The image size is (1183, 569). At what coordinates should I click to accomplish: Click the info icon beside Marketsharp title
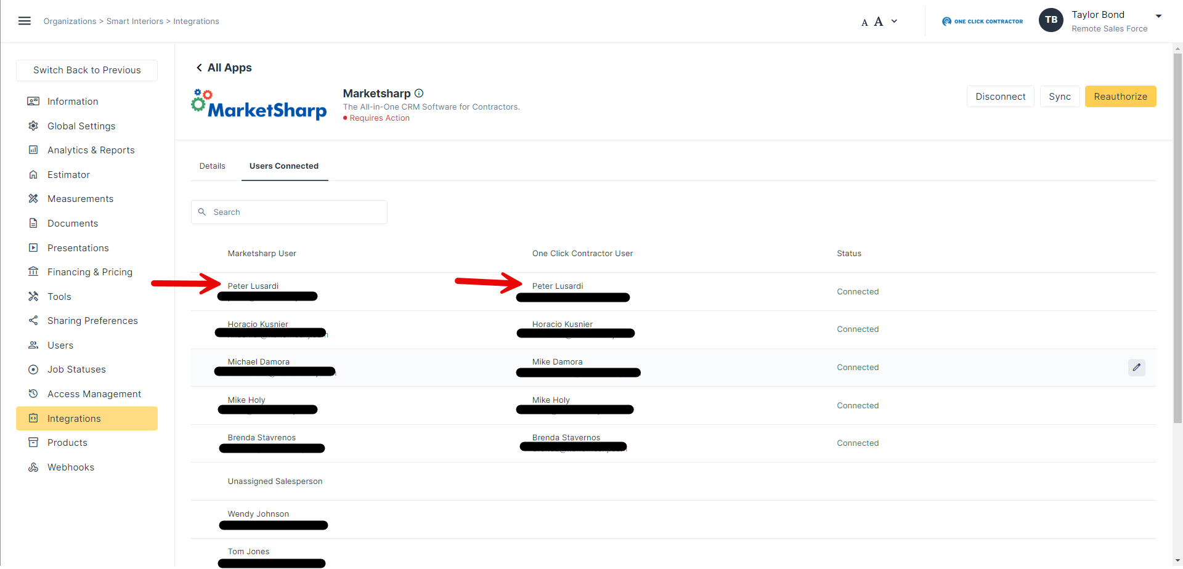click(x=419, y=93)
